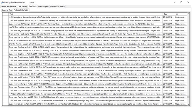
Task: Sort by the Date column header
Action: [x=169, y=14]
